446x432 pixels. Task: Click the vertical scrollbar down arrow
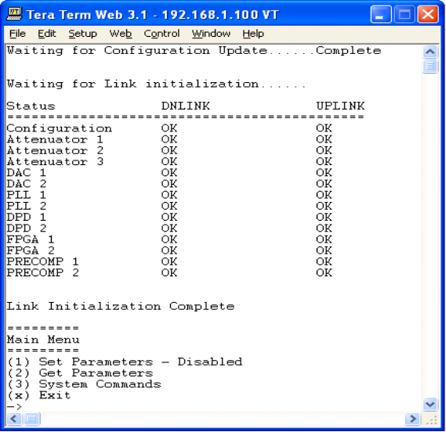pos(430,404)
